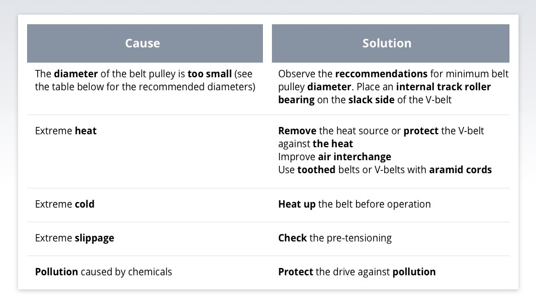The image size is (536, 308).
Task: Click the bold 'aramid cords' text
Action: coord(460,169)
